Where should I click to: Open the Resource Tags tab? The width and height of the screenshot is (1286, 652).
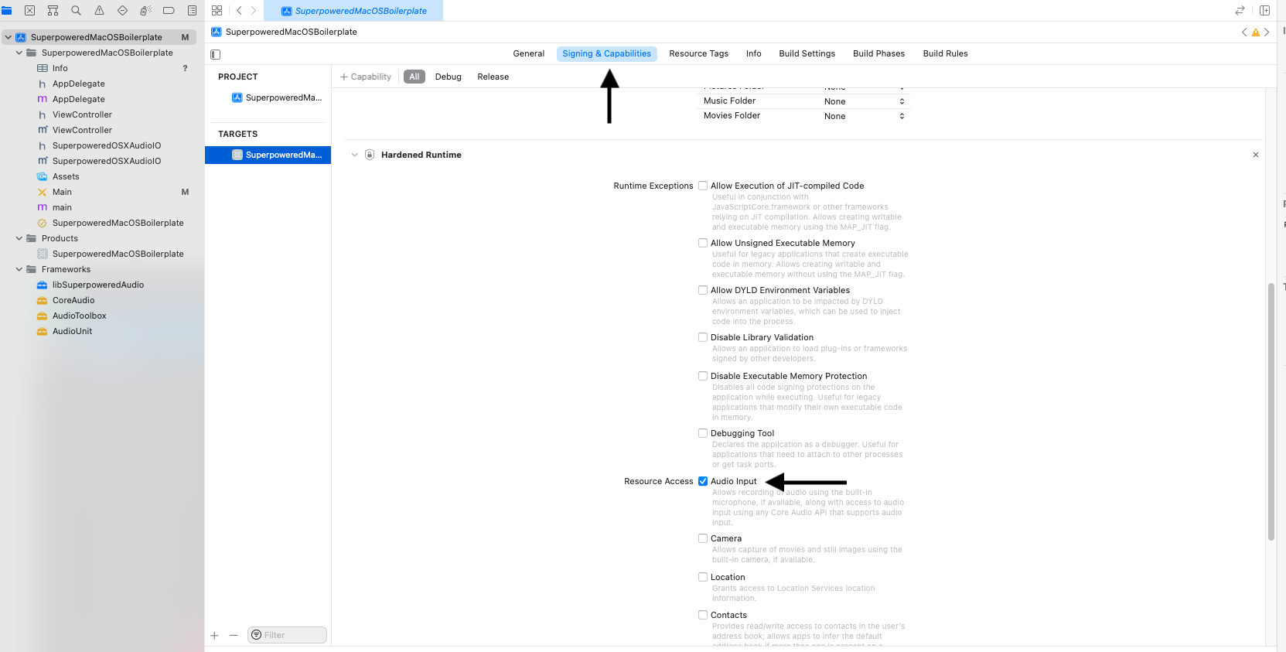[x=699, y=53]
